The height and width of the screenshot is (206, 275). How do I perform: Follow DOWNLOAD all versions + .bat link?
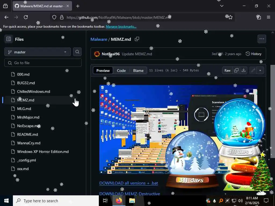tap(129, 183)
